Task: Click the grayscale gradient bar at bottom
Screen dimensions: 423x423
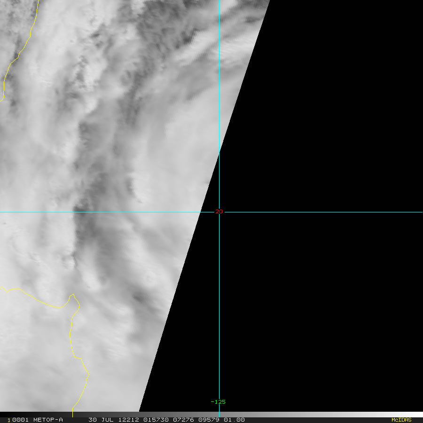Action: click(211, 415)
